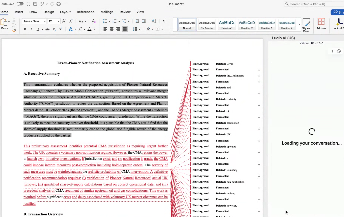Click the Format Painter brush icon
344x217 pixels.
14,30
